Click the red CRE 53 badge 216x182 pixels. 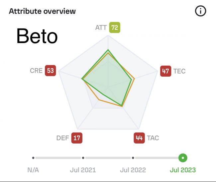(x=51, y=71)
